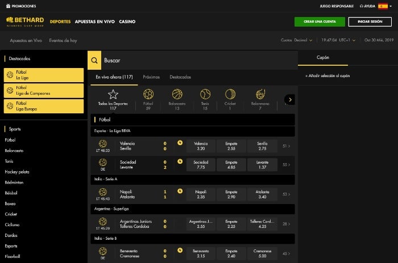The width and height of the screenshot is (398, 263).
Task: Select Esports in Sports list
Action: click(11, 246)
